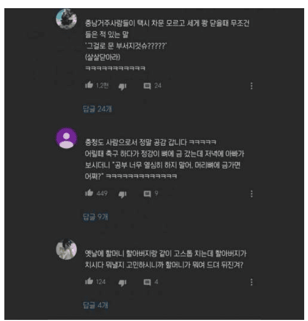The image size is (308, 321).
Task: Click the 충청도 사람으로서 comment text
Action: [165, 159]
